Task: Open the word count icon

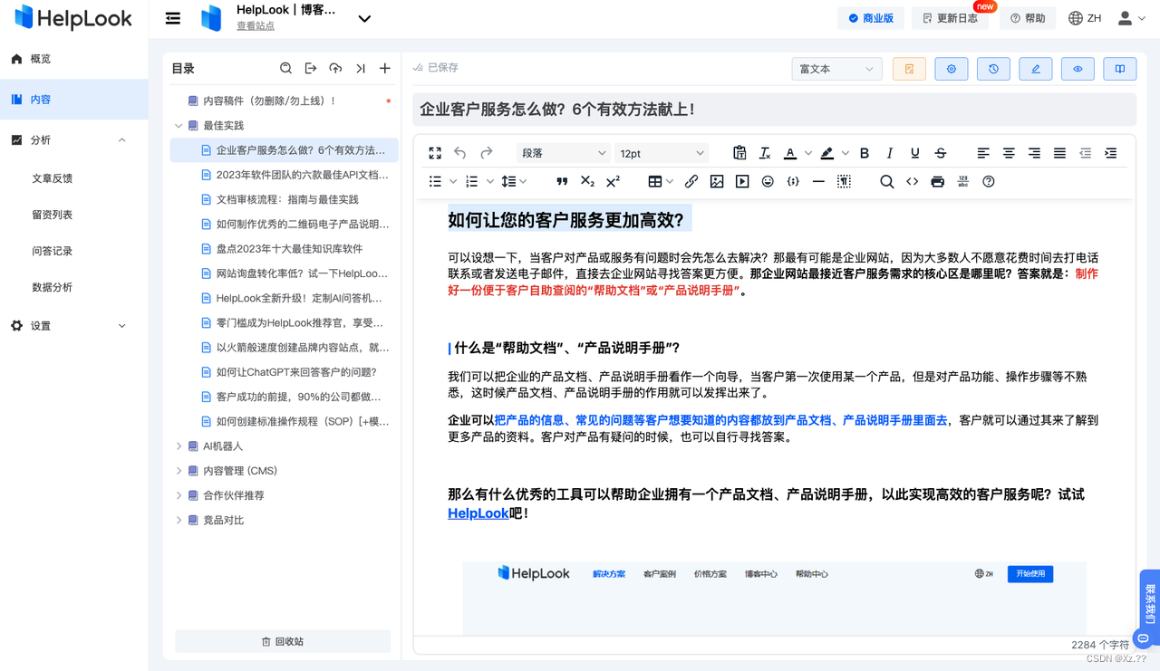Action: pyautogui.click(x=962, y=182)
